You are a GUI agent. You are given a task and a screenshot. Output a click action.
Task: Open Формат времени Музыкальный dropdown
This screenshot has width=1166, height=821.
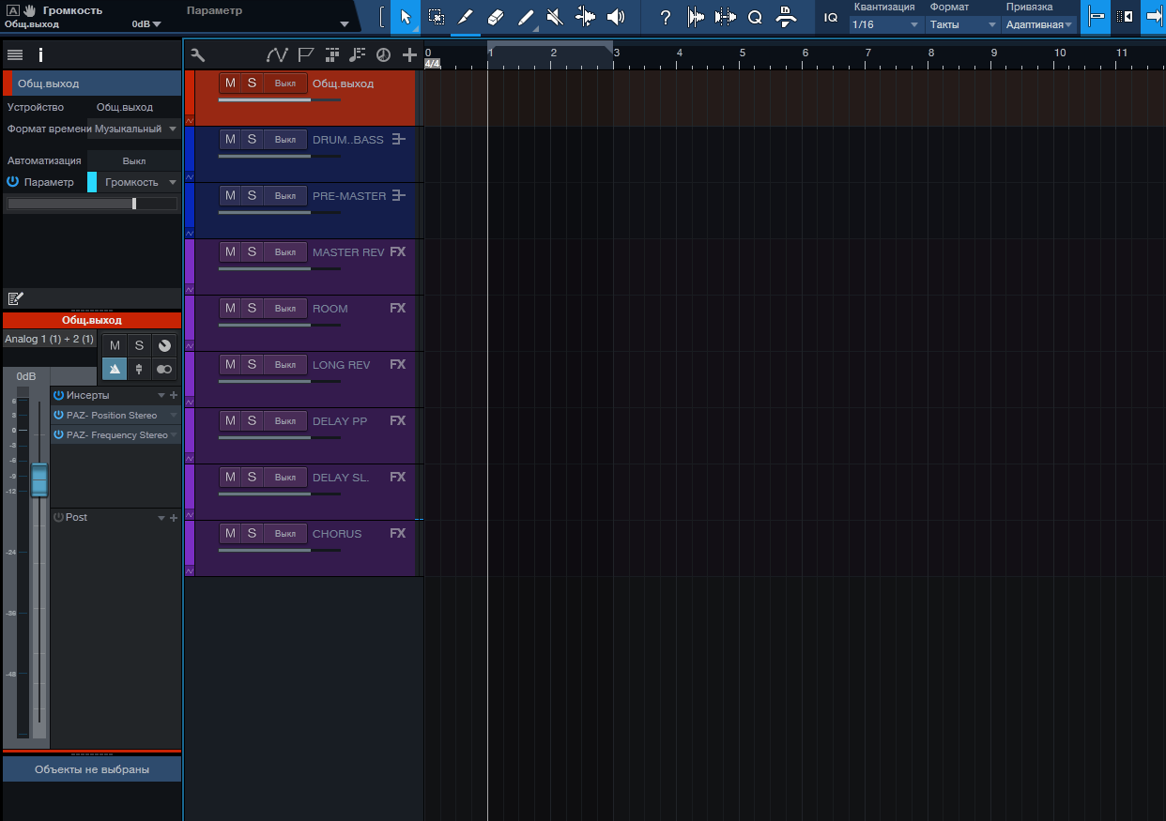136,129
